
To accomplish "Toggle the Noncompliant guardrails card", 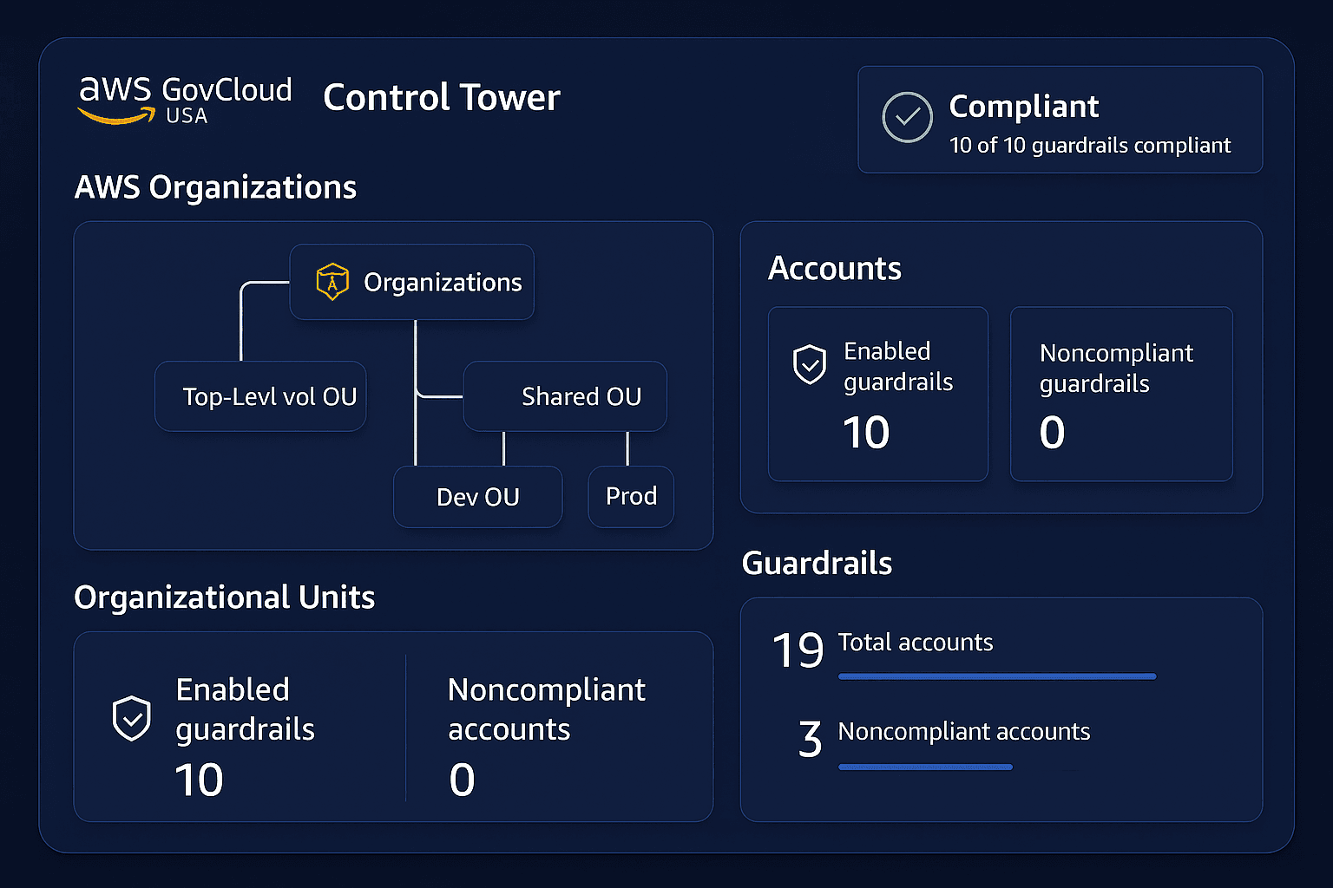I will (1121, 395).
